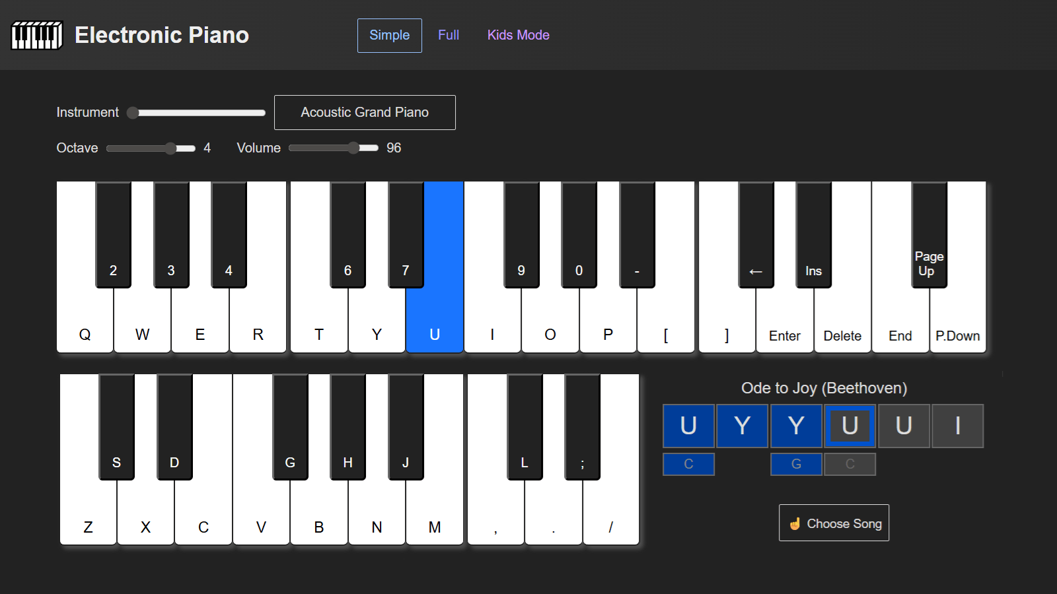The height and width of the screenshot is (594, 1057).
Task: Click the Instrument slider handle
Action: 133,113
